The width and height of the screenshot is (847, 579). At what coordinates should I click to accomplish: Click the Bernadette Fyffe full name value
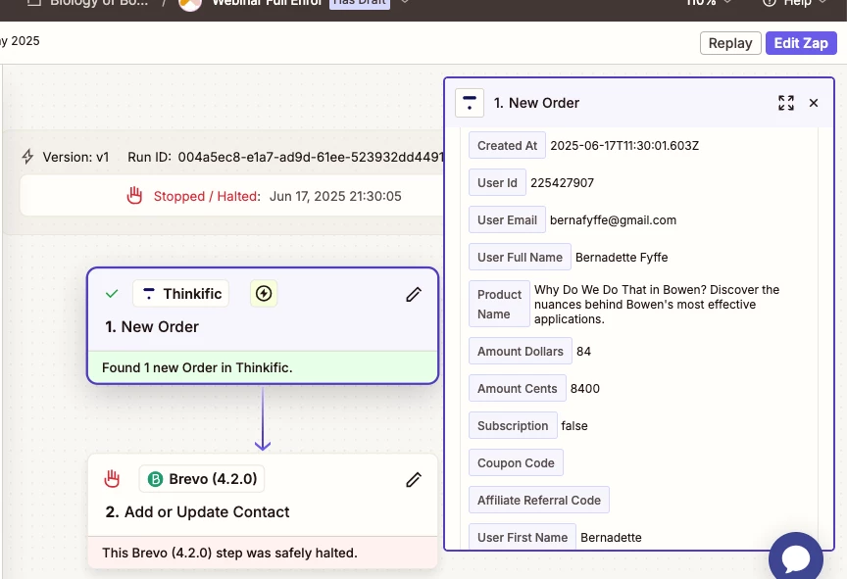coord(622,258)
